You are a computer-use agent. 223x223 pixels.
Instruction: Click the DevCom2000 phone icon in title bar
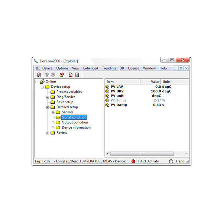pos(36,61)
